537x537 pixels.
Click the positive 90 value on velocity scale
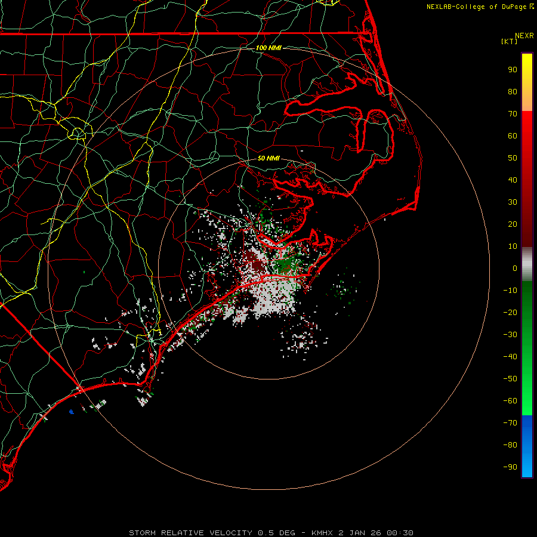(513, 70)
